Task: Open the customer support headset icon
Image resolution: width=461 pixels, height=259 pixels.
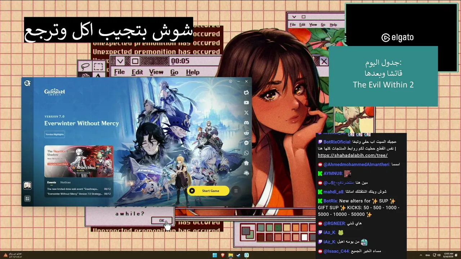Action: point(246,173)
